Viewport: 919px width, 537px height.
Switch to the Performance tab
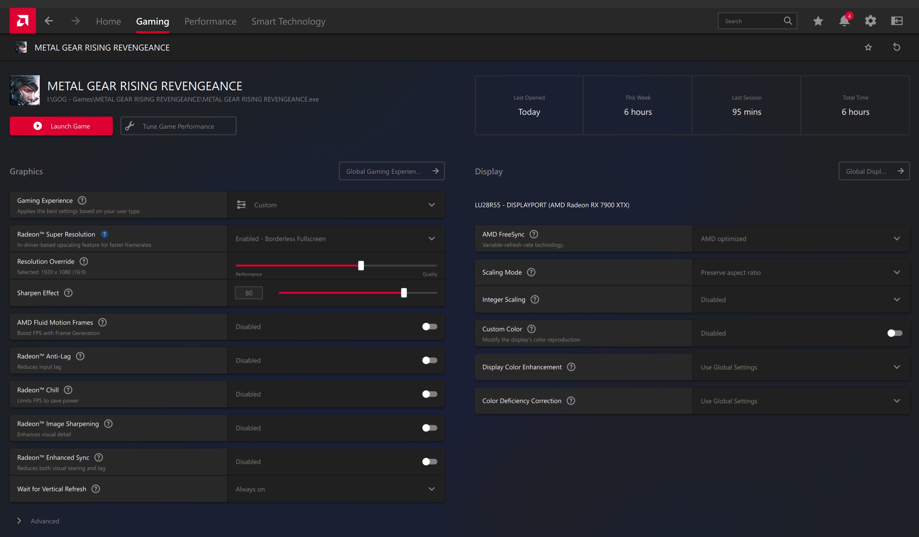coord(210,21)
